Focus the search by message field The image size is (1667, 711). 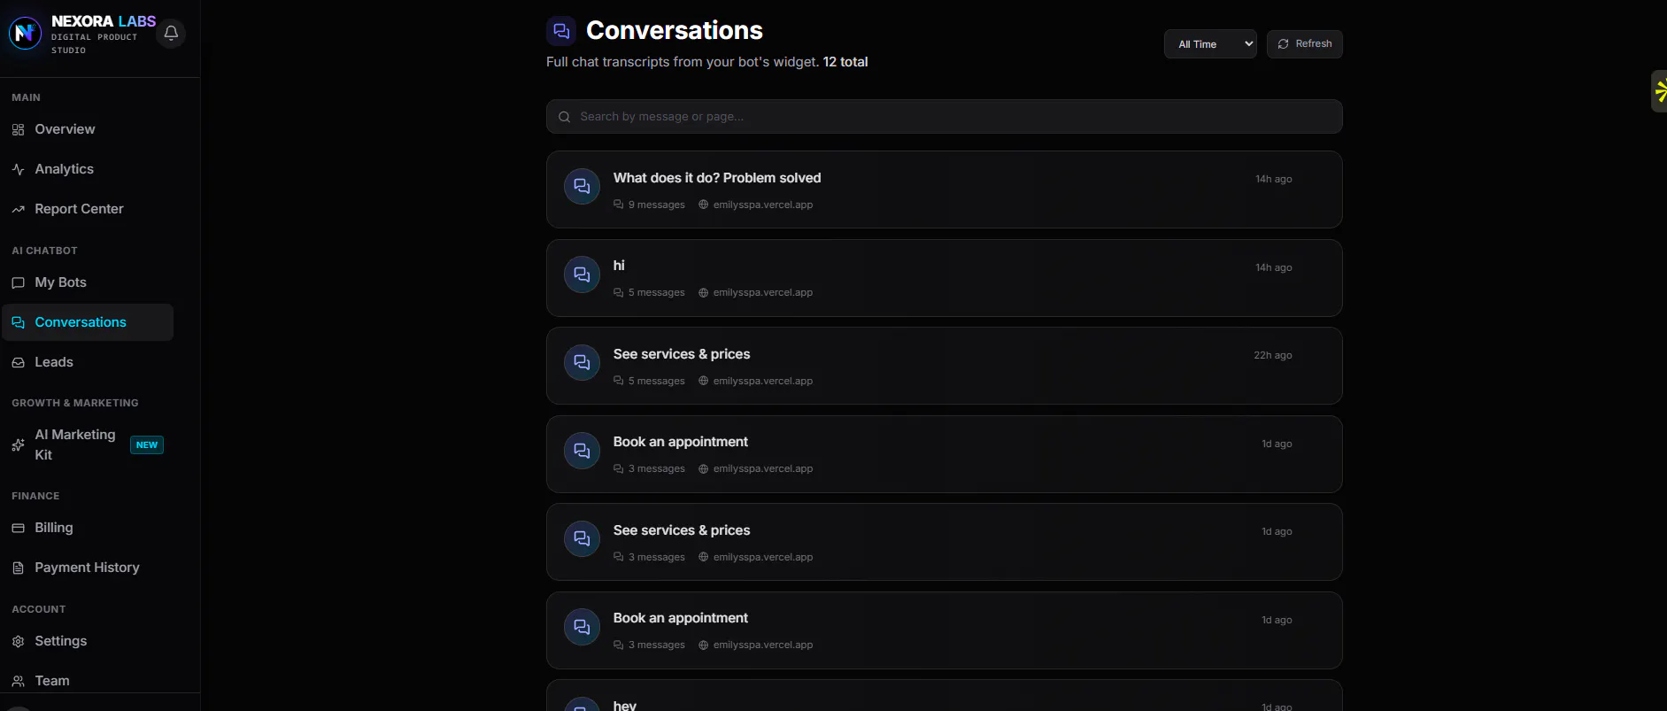(944, 117)
